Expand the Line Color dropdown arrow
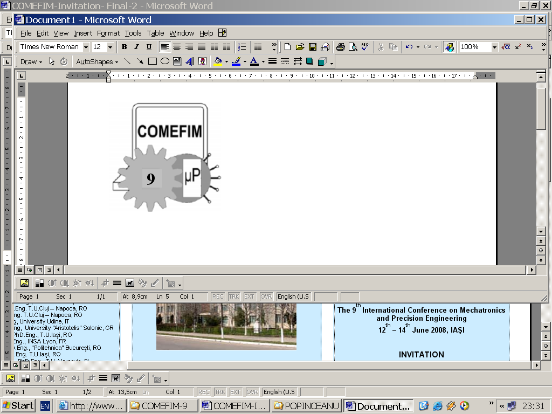Viewport: 552px width, 414px height. coord(245,61)
